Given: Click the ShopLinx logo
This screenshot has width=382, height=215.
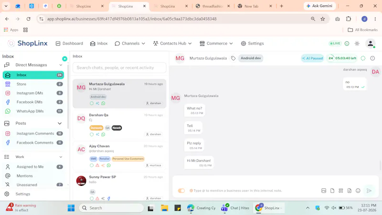Looking at the screenshot, I should tap(28, 43).
